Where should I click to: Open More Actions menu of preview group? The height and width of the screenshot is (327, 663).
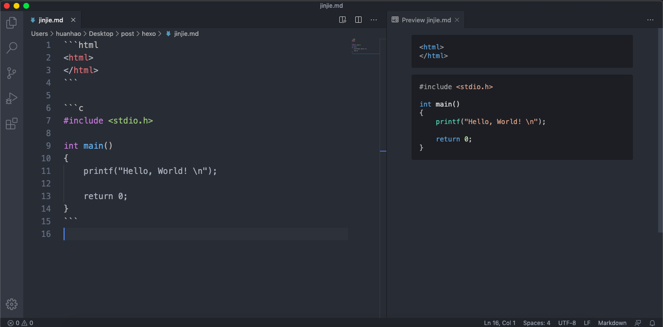click(x=650, y=20)
